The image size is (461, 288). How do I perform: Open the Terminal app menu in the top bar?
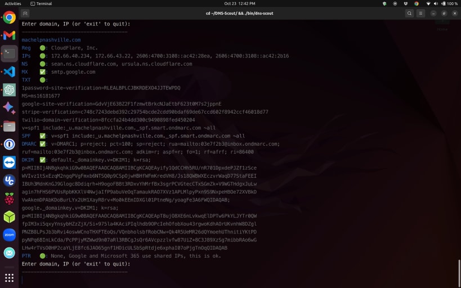pyautogui.click(x=41, y=3)
